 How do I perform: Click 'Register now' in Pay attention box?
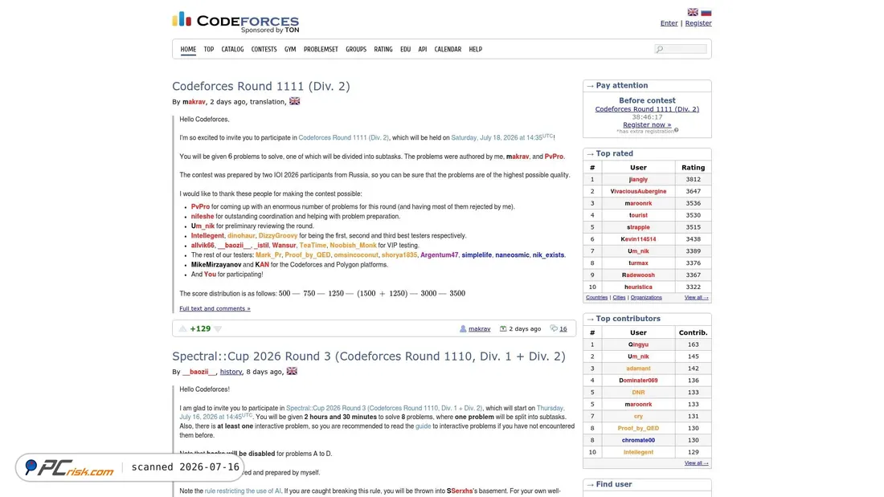pos(647,124)
